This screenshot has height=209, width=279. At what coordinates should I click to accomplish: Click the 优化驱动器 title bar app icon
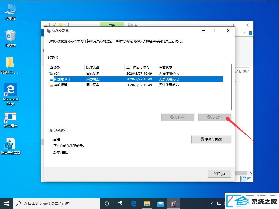pyautogui.click(x=48, y=30)
